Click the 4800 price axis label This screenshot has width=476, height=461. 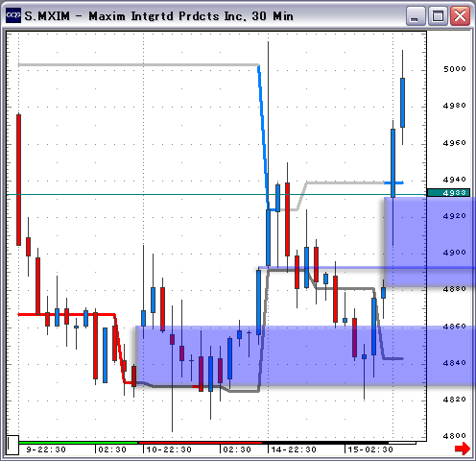pyautogui.click(x=455, y=436)
